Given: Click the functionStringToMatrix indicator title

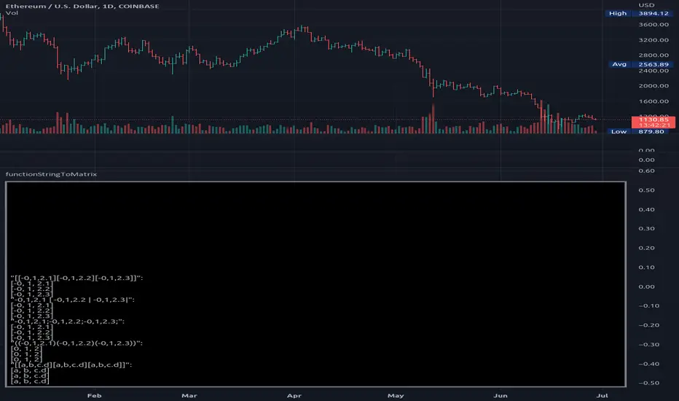Looking at the screenshot, I should 51,175.
